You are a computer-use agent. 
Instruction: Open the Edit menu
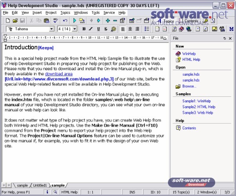point(15,13)
